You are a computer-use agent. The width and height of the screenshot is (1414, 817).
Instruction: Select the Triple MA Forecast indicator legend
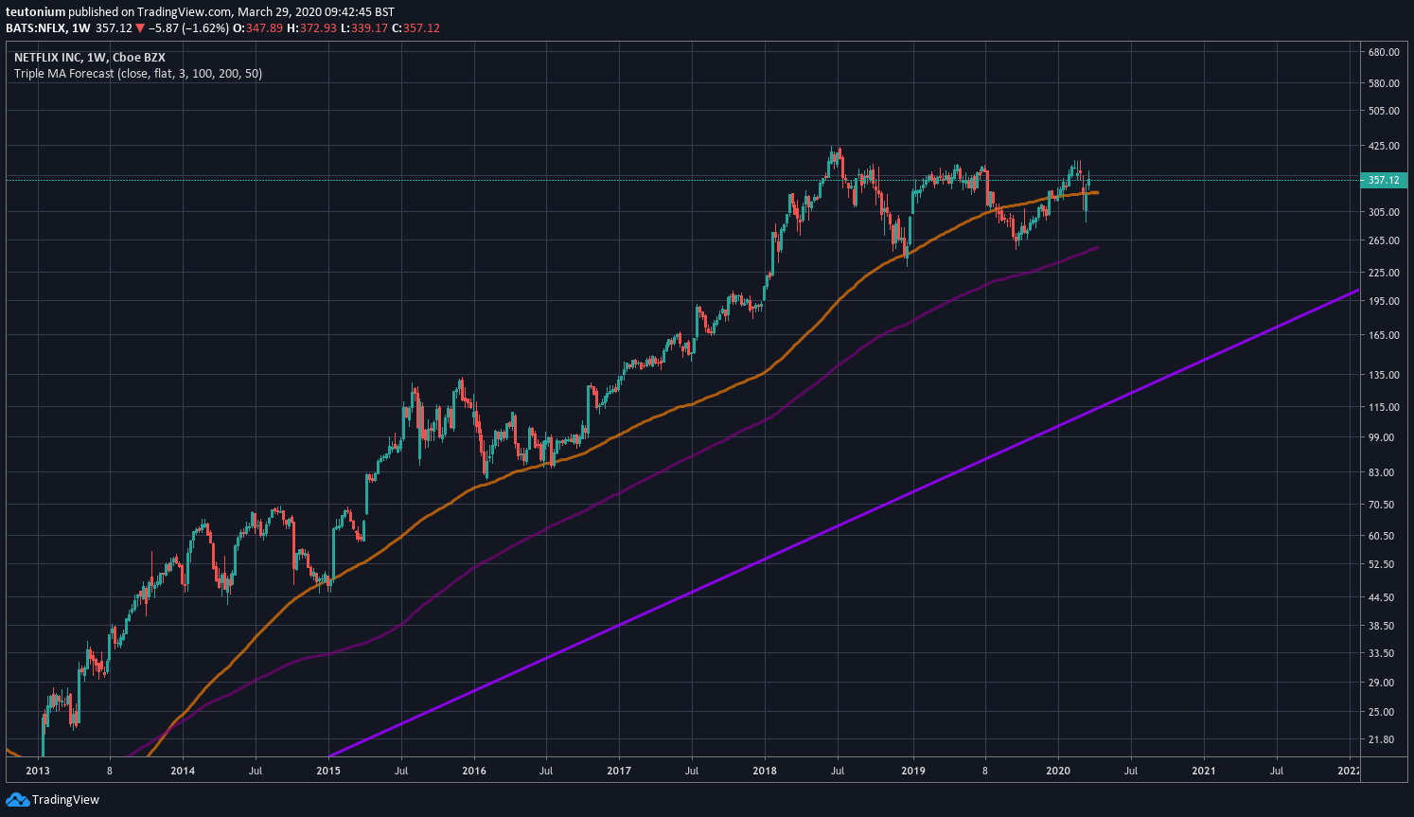point(138,74)
